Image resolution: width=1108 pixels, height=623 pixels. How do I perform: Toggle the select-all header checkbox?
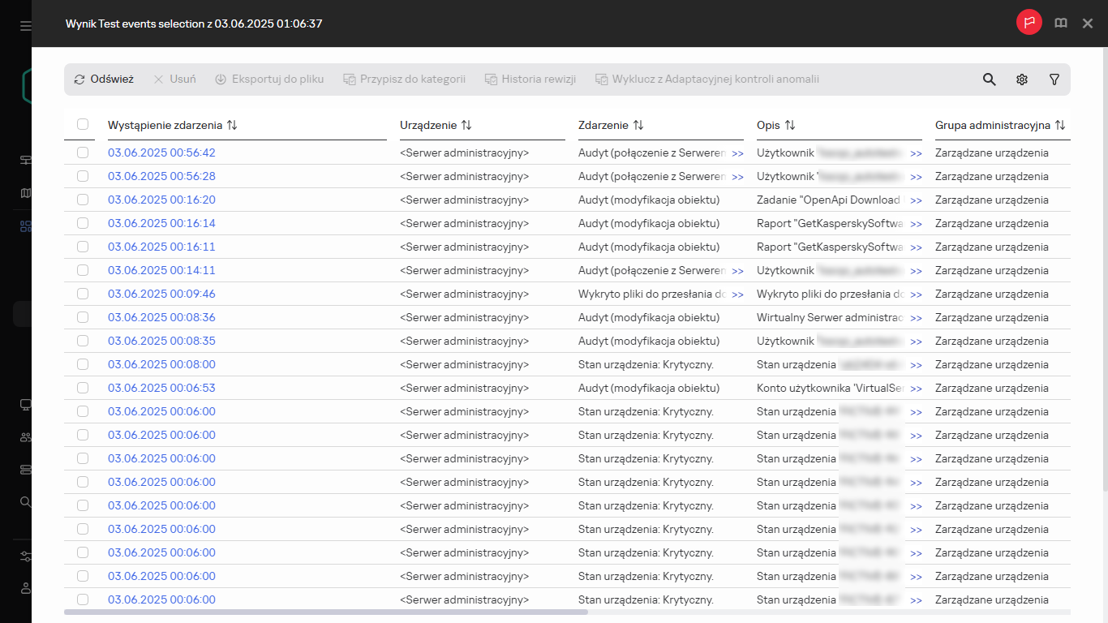point(83,125)
